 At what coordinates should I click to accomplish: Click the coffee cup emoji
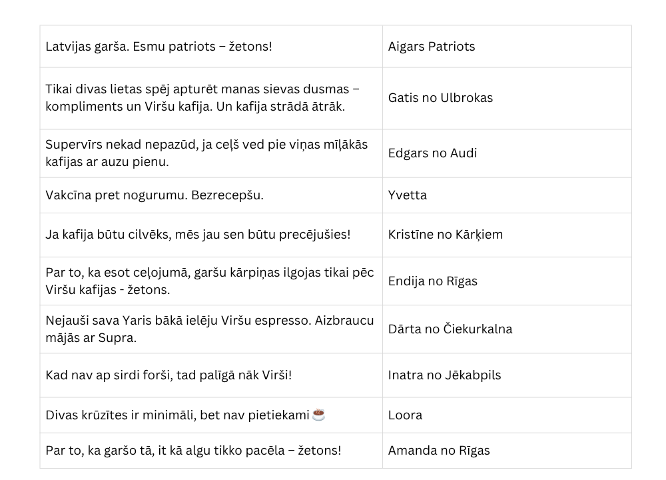[319, 415]
